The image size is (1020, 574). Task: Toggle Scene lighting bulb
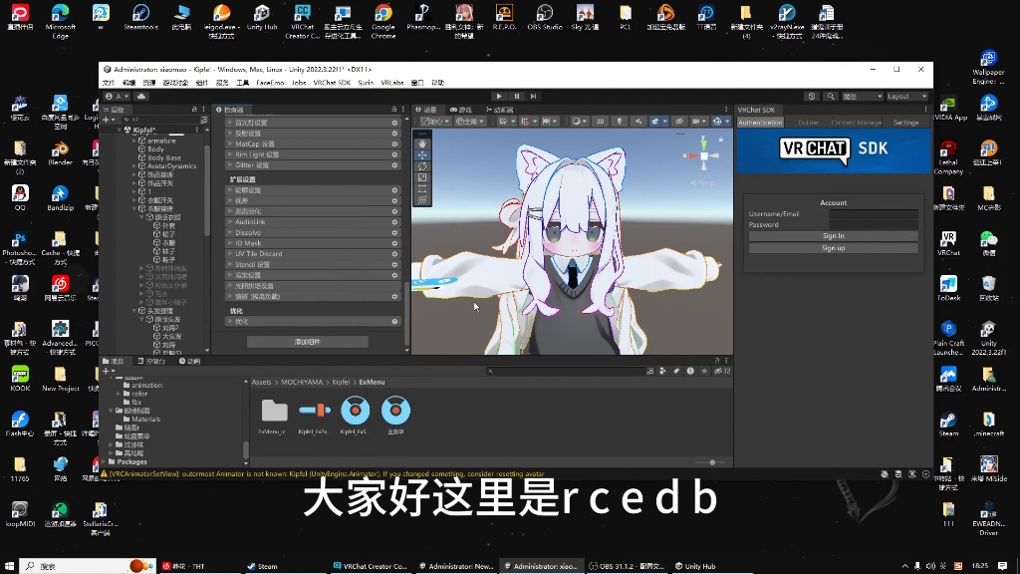[x=620, y=121]
